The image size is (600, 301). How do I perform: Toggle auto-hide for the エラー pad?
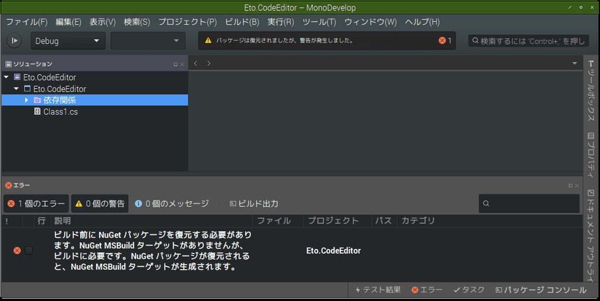pyautogui.click(x=570, y=186)
